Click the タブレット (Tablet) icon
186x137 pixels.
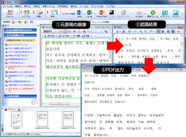click(x=165, y=14)
